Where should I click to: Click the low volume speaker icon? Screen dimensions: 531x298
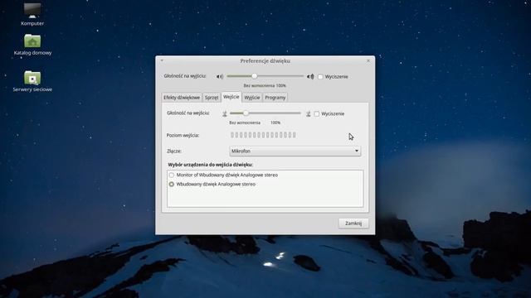(220, 77)
